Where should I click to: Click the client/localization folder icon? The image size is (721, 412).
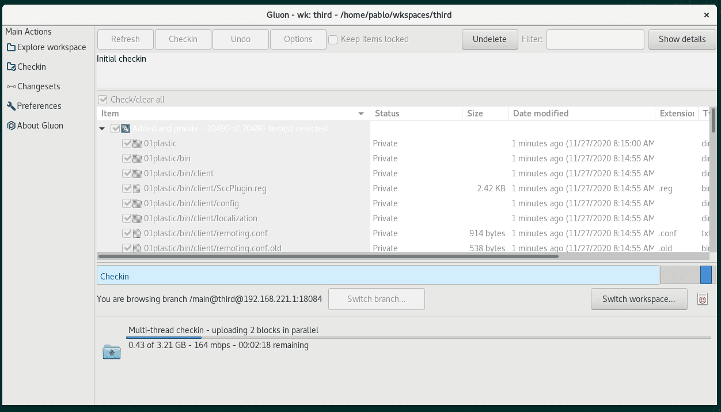[x=137, y=218]
